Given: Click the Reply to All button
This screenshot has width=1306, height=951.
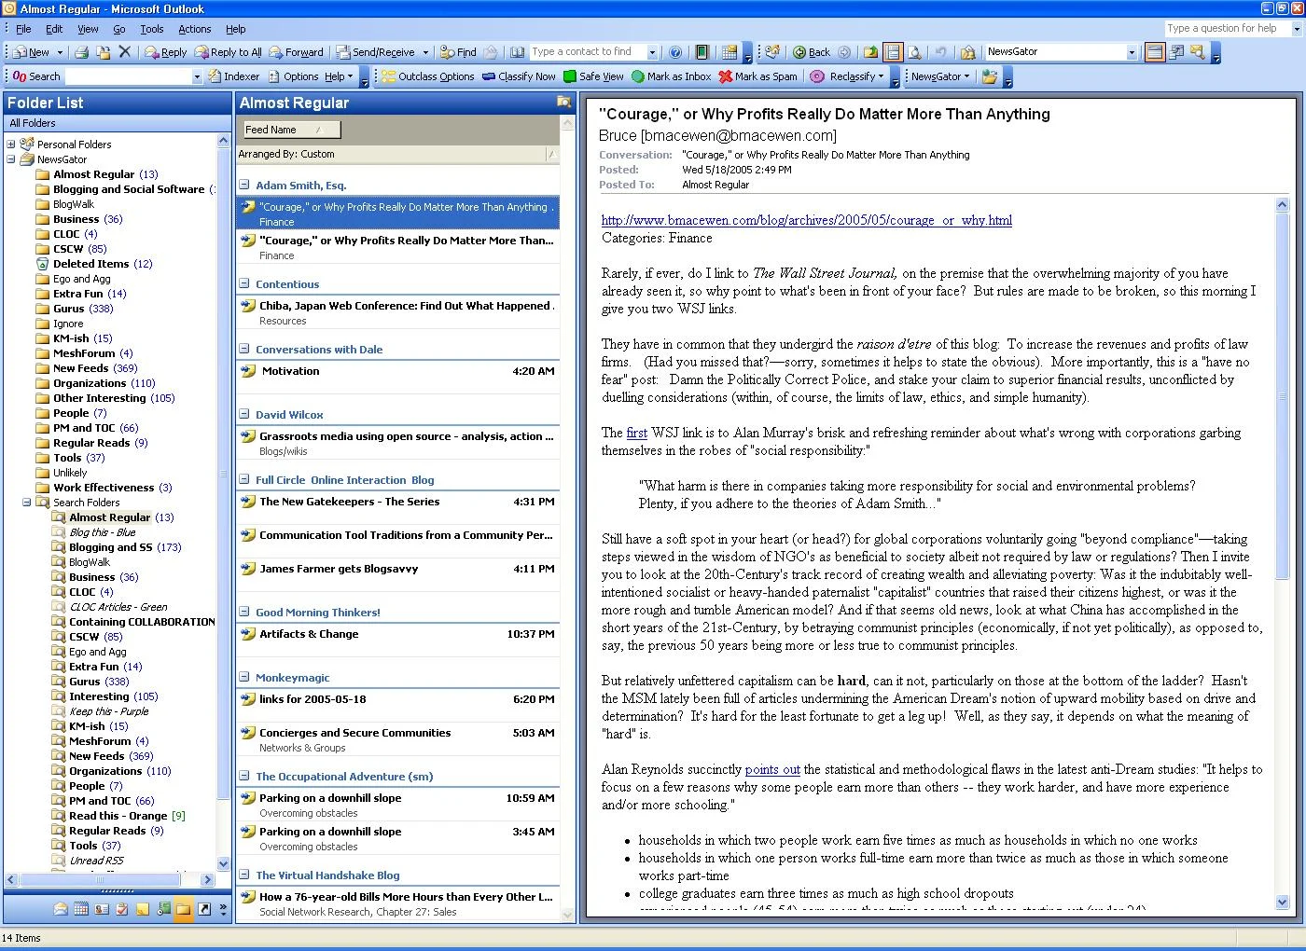Looking at the screenshot, I should coord(228,52).
